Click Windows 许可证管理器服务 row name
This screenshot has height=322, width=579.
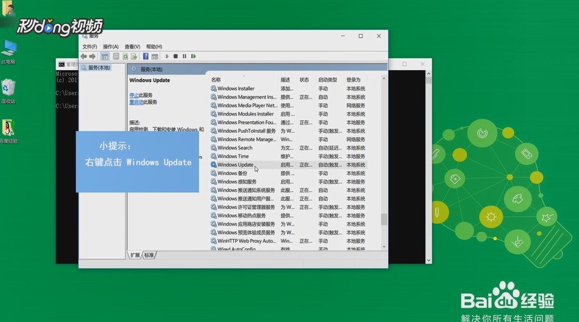[246, 207]
